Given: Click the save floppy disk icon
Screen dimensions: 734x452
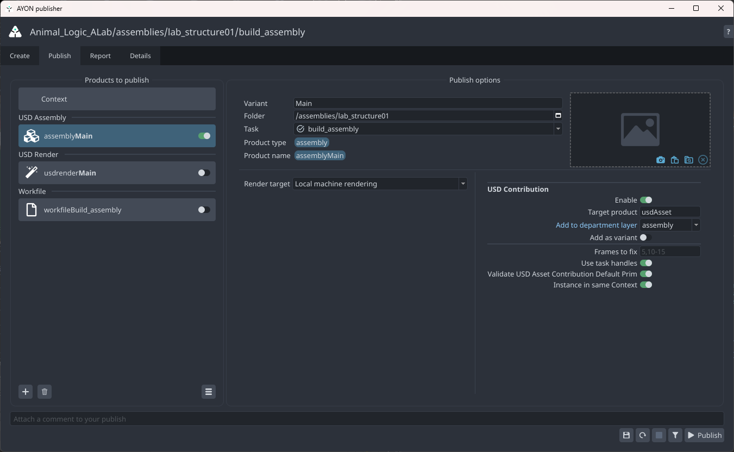Looking at the screenshot, I should coord(626,435).
